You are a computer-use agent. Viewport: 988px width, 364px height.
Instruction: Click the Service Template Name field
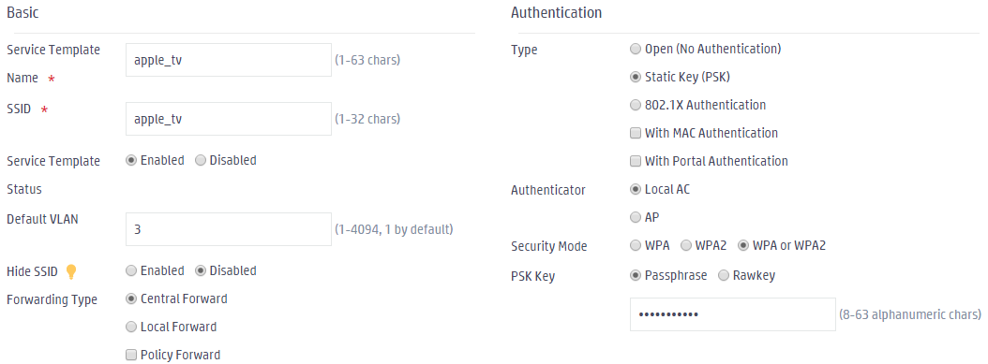tap(229, 60)
